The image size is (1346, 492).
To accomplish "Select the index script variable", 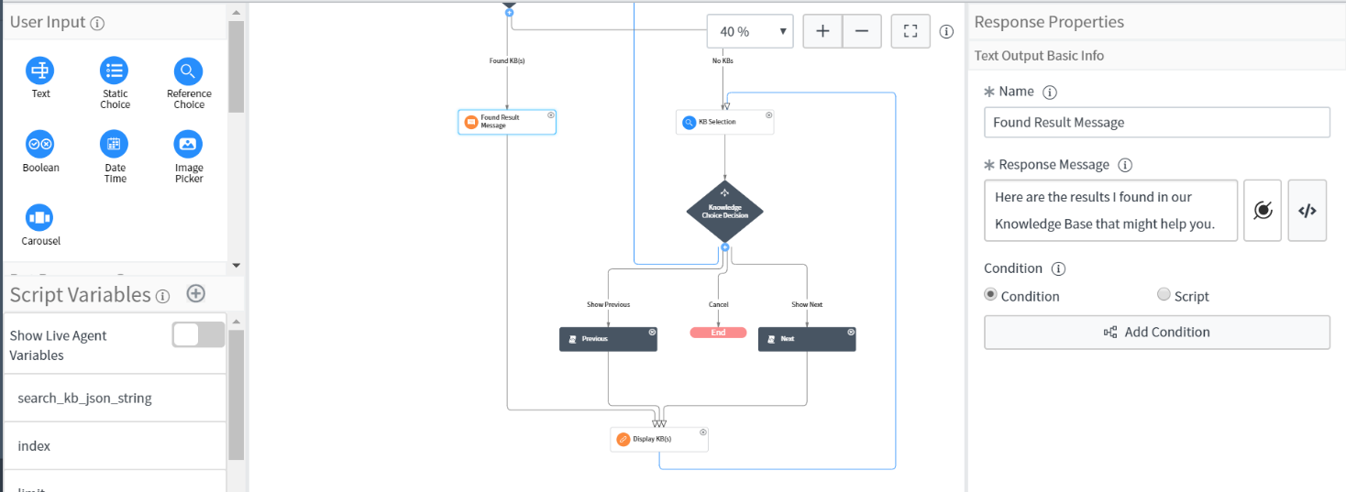I will point(116,446).
